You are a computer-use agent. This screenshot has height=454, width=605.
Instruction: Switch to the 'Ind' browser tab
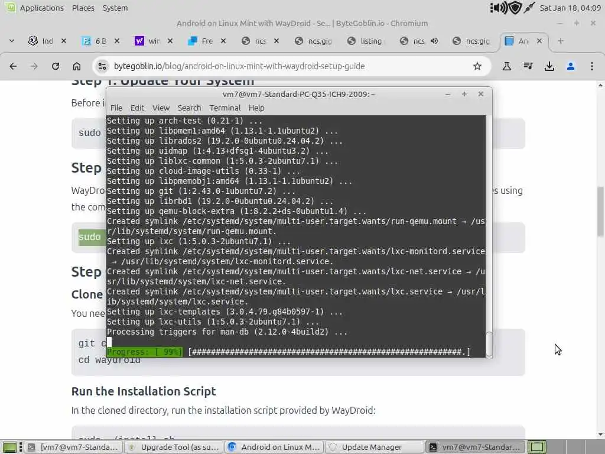click(43, 41)
